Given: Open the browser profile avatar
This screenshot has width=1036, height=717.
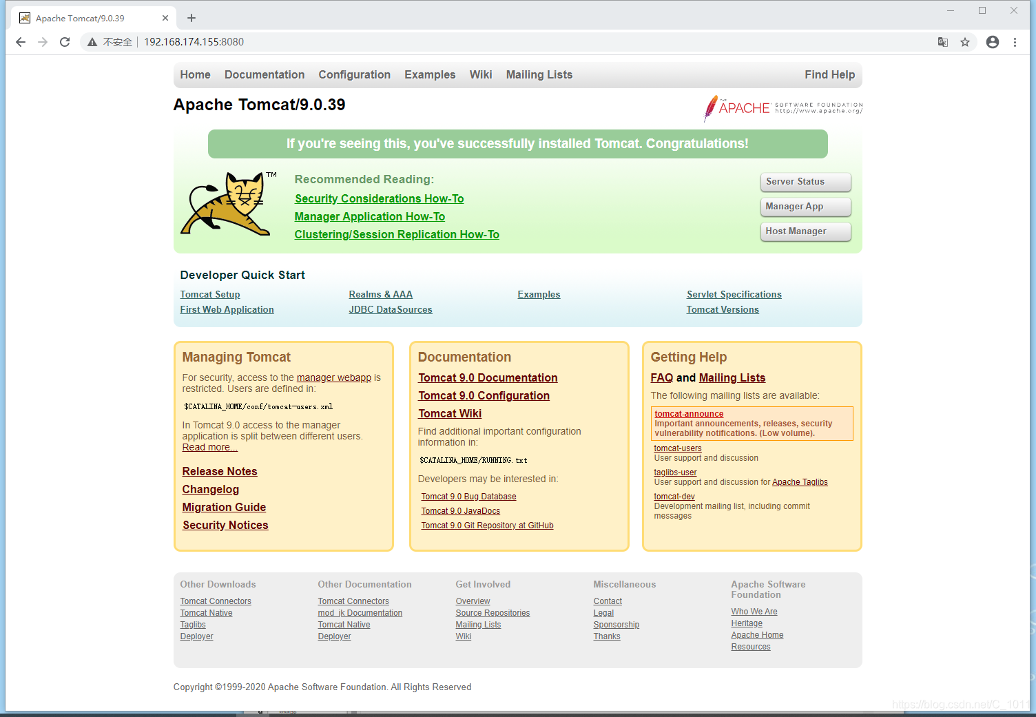Looking at the screenshot, I should (993, 42).
